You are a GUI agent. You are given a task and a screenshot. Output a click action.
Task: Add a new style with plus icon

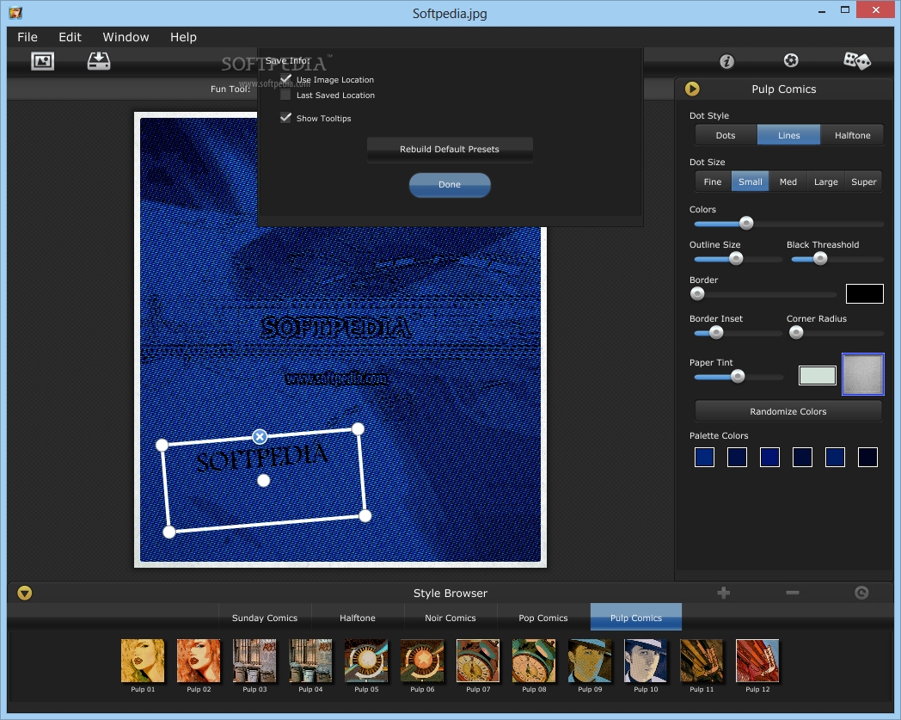coord(723,593)
